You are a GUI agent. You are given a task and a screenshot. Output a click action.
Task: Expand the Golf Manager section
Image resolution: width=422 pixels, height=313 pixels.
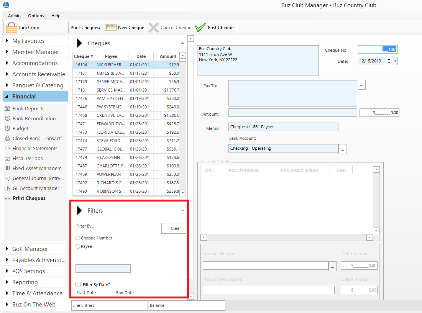click(30, 249)
